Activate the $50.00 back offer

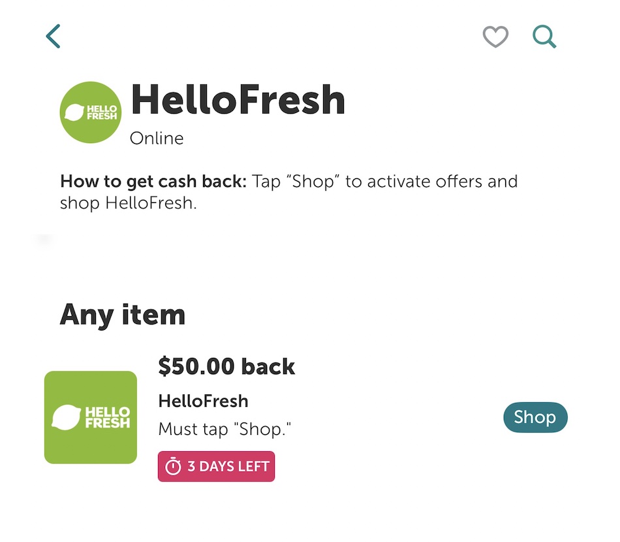pos(535,417)
